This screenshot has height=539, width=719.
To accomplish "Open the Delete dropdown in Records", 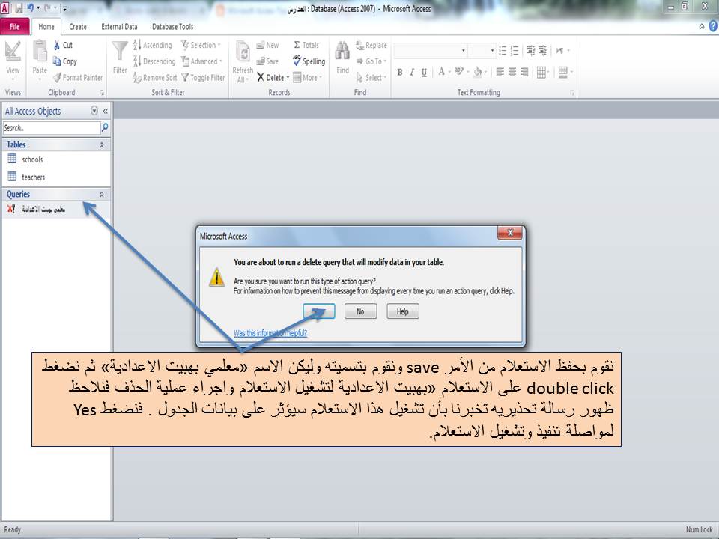I will [x=288, y=77].
